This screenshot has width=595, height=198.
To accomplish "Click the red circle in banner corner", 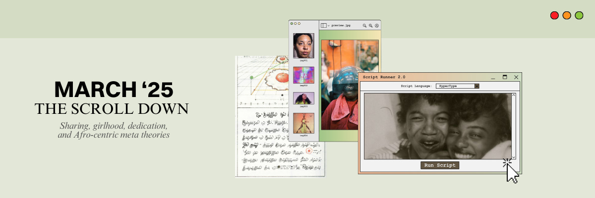I will coord(554,15).
